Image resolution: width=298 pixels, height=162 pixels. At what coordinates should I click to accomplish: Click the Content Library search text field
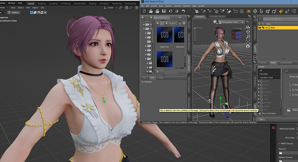click(x=162, y=17)
